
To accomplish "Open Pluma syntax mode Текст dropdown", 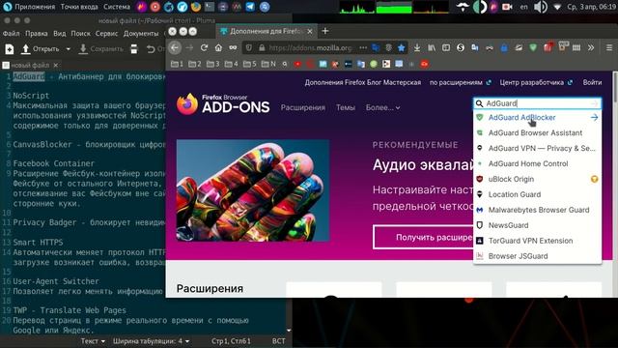I will 93,341.
